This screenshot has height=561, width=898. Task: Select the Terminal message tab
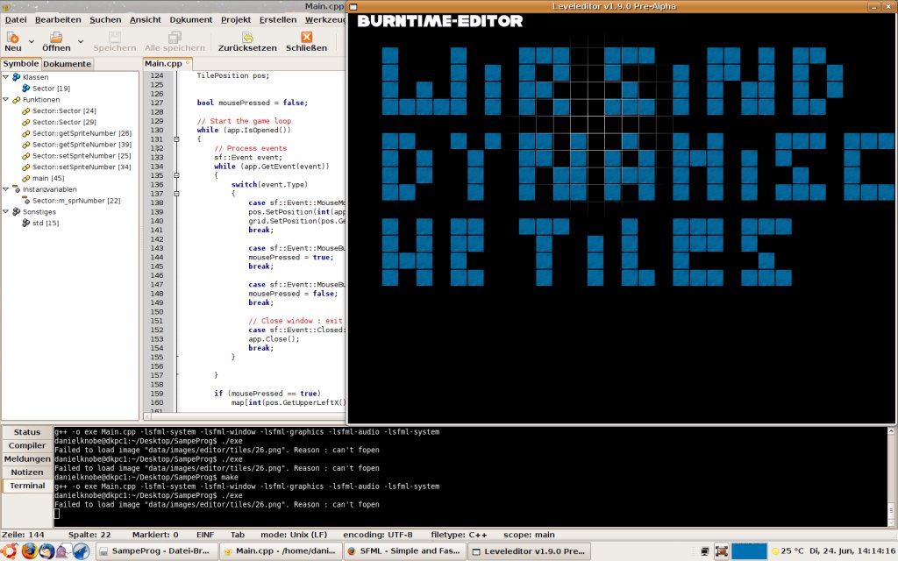[27, 486]
